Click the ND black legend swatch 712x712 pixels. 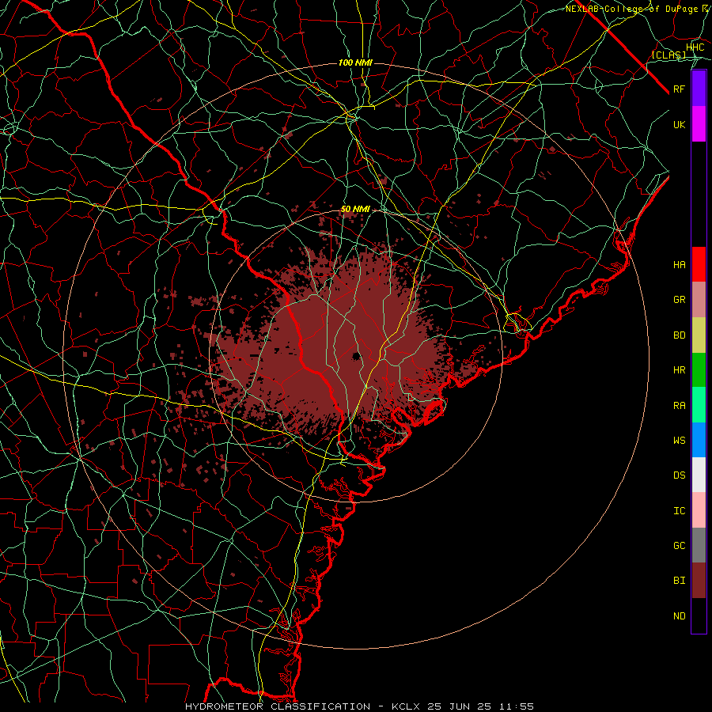pos(699,615)
